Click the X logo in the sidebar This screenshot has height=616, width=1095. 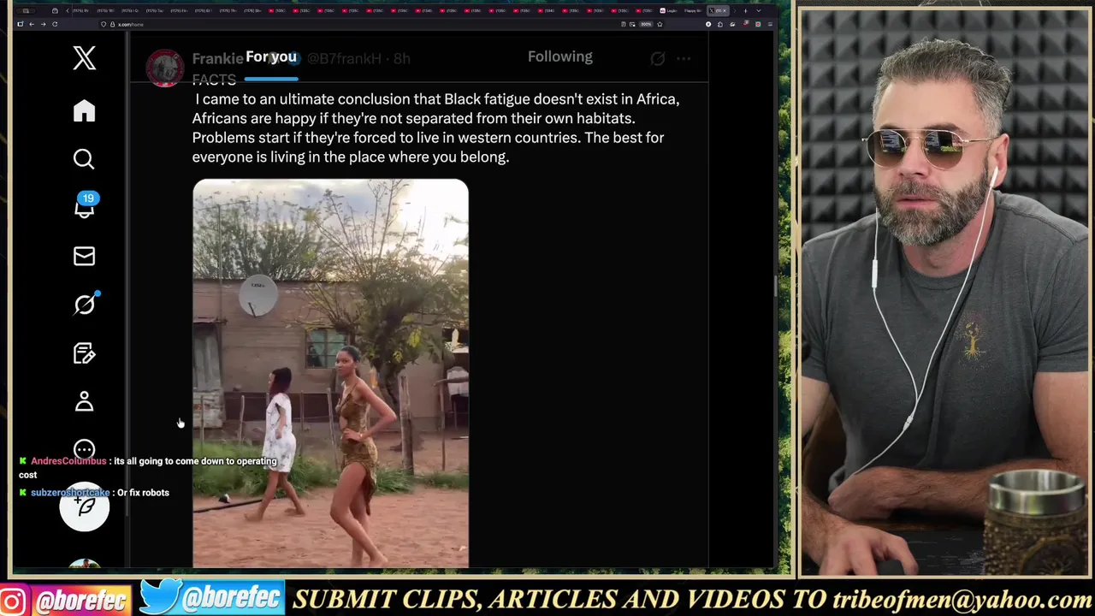84,58
